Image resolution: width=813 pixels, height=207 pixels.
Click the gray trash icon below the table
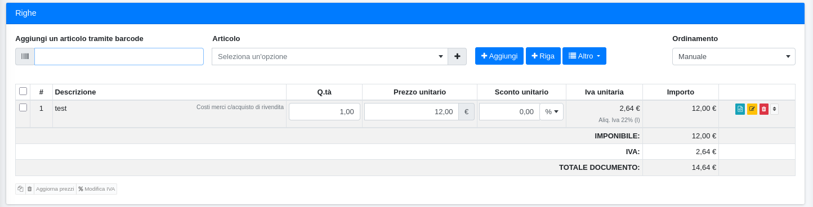pos(30,189)
